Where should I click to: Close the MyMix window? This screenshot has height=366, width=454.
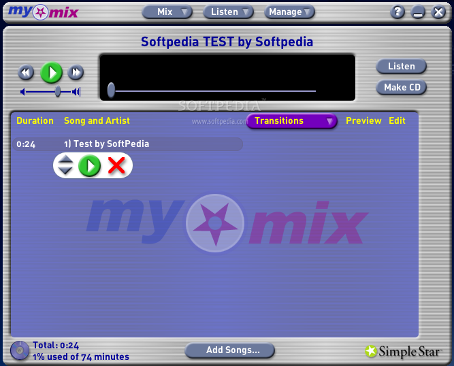(438, 12)
